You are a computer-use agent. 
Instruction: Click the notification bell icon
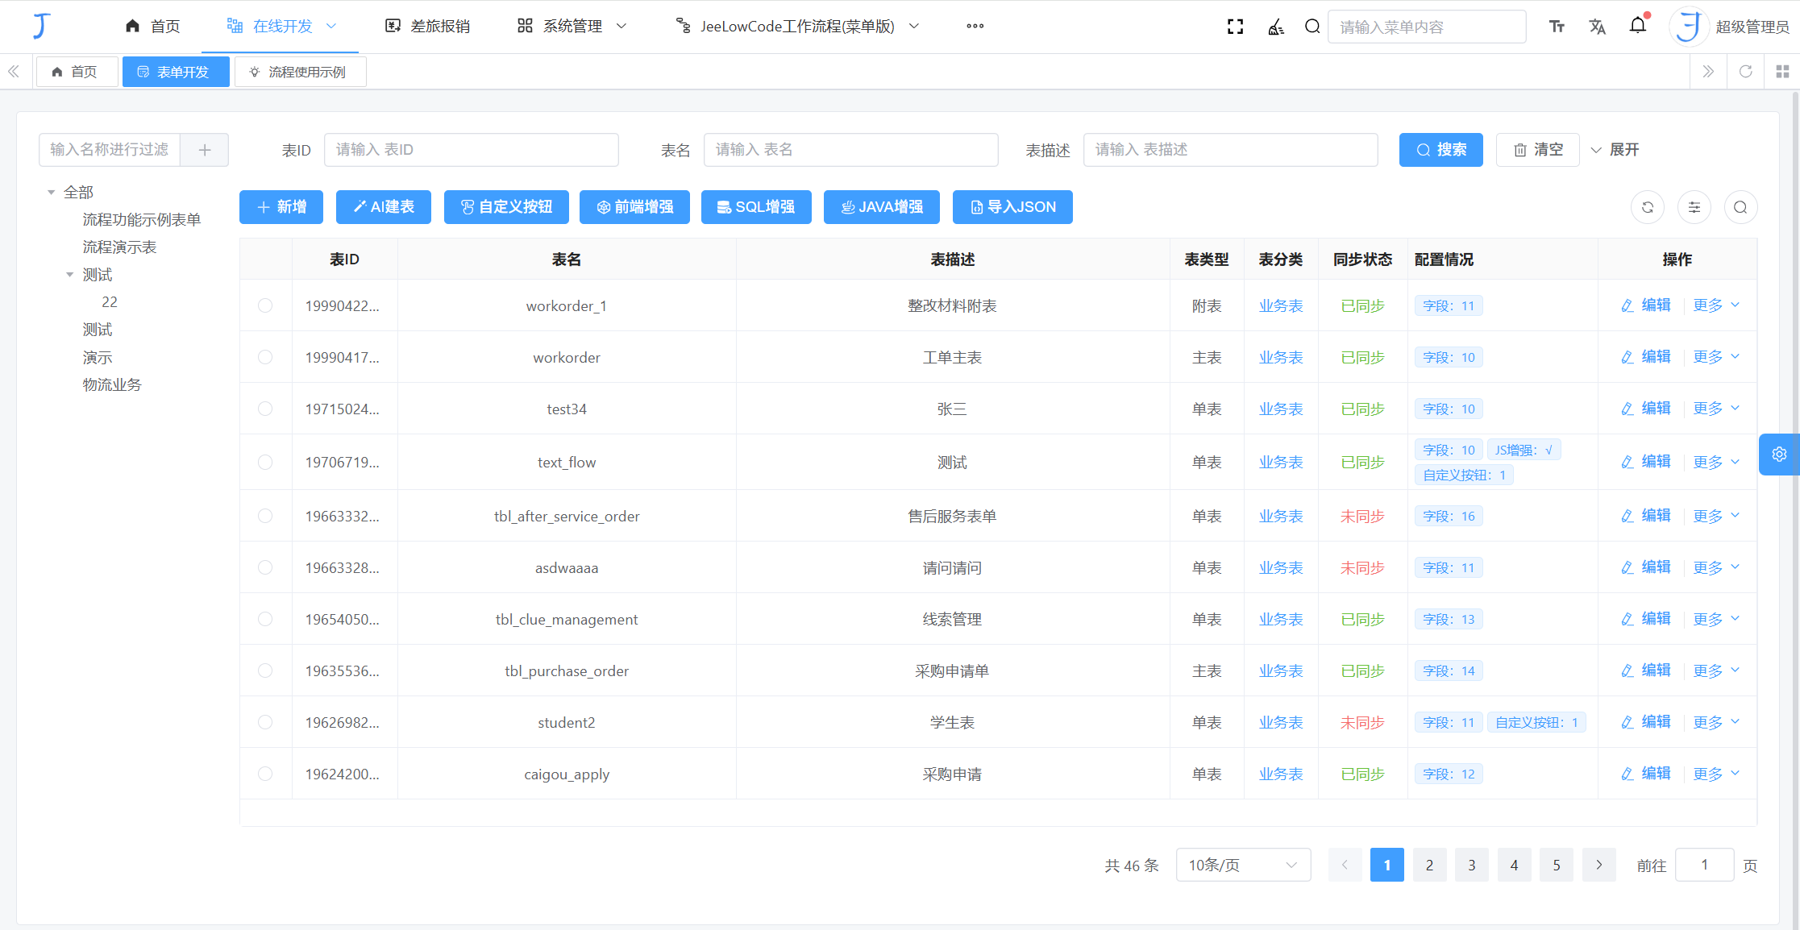click(1637, 25)
